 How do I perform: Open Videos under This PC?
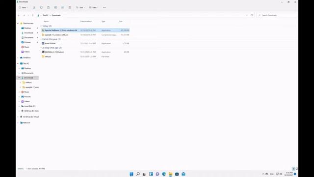(27, 101)
